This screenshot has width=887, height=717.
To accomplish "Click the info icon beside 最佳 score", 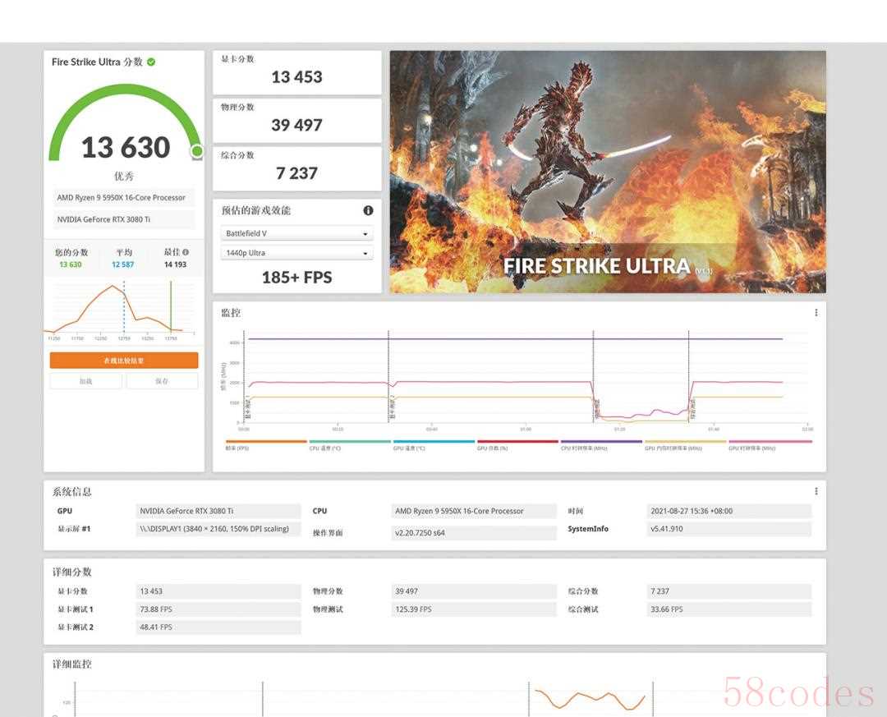I will 186,253.
